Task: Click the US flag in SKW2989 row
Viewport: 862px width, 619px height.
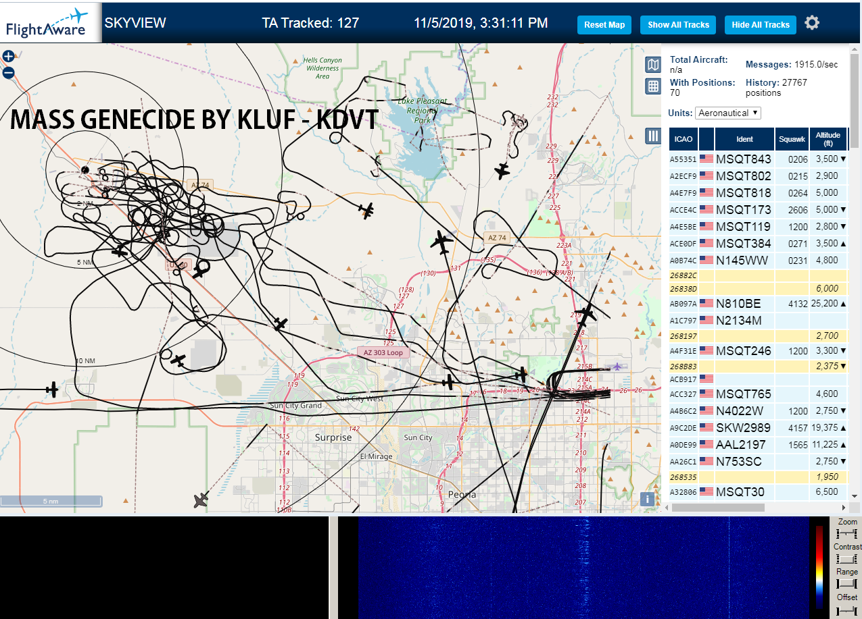Action: click(x=707, y=427)
